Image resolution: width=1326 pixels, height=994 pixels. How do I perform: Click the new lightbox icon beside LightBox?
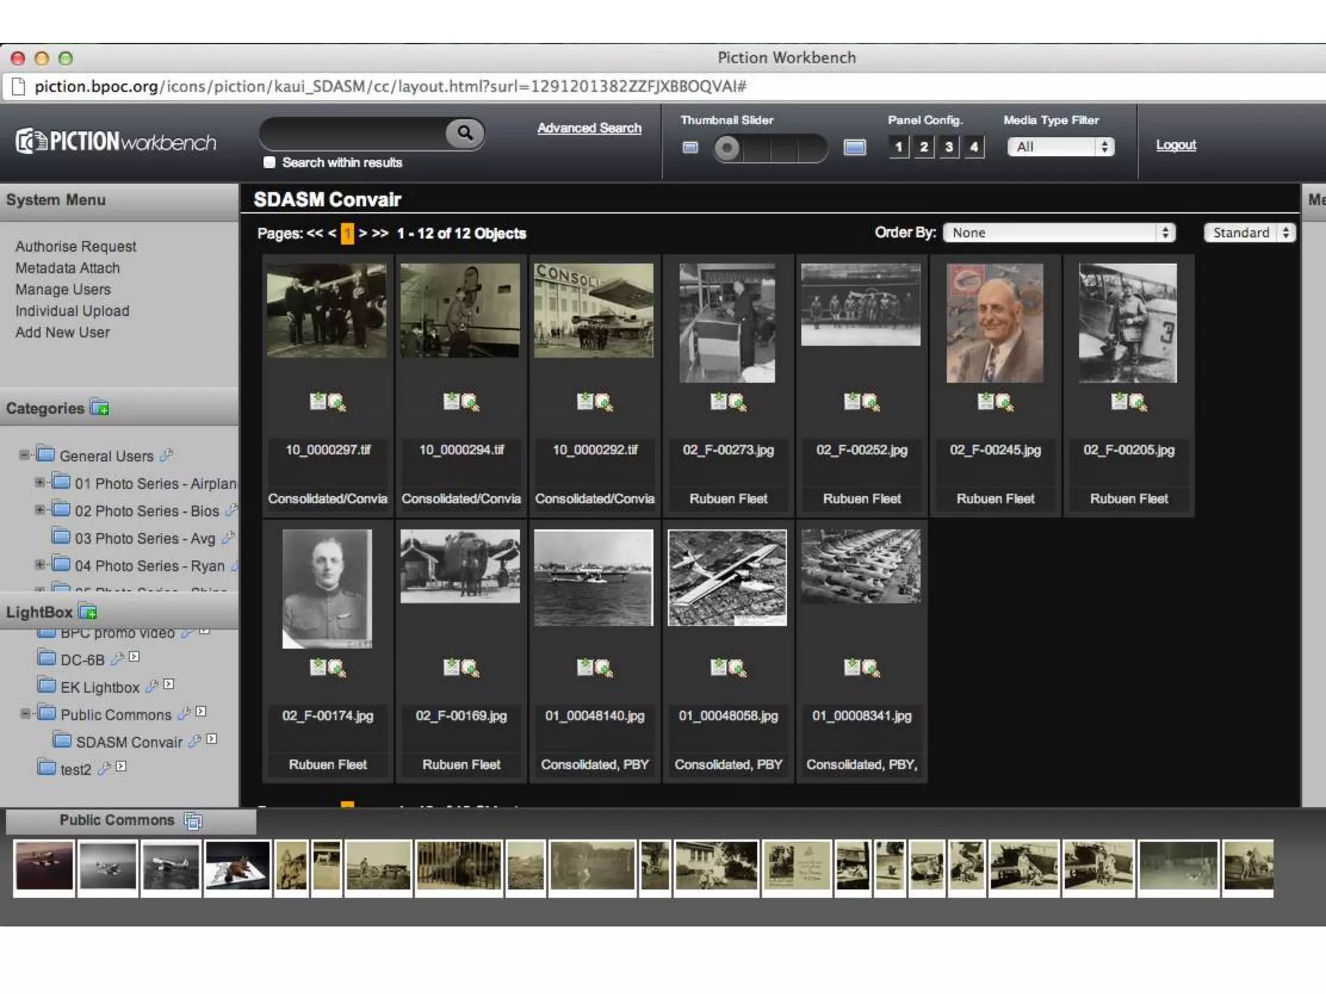click(87, 612)
